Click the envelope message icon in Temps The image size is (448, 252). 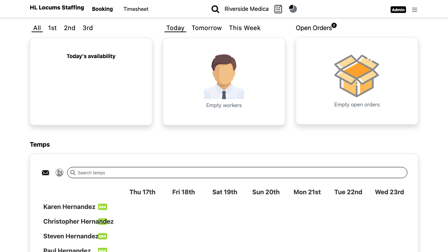click(x=45, y=173)
